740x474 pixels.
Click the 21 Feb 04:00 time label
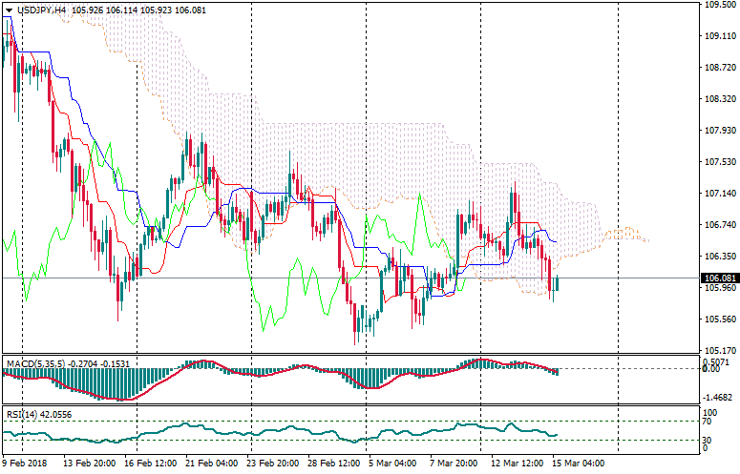coord(211,464)
